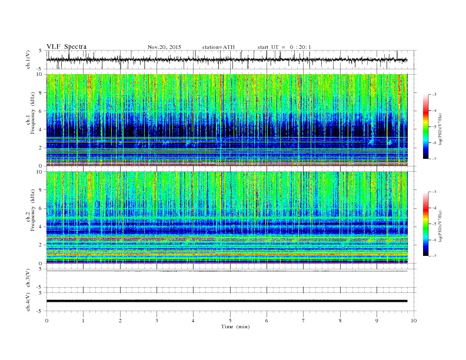466x360 pixels.
Task: Click the '-3' tick on ch.2 colorbar
Action: [434, 192]
